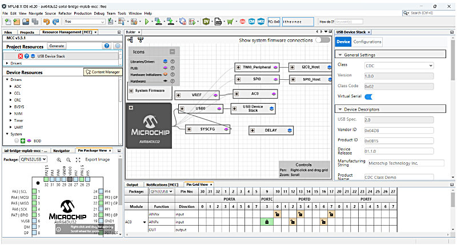Collapse the General Settings section
Screen dimensions: 457x245
pos(339,54)
